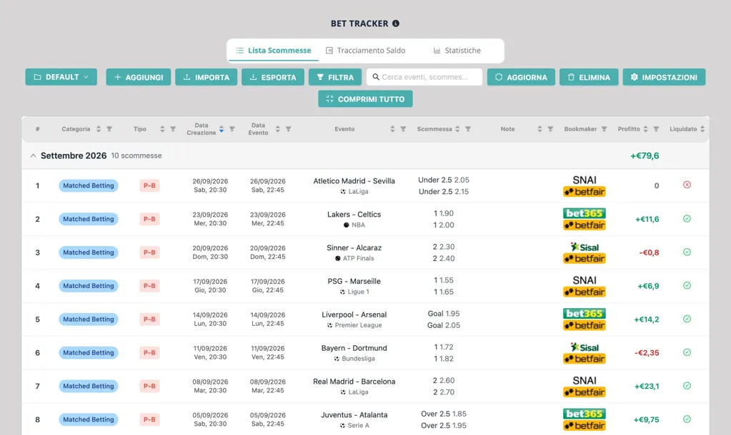The height and width of the screenshot is (435, 731).
Task: Open the Data Evento filter icon
Action: point(289,129)
